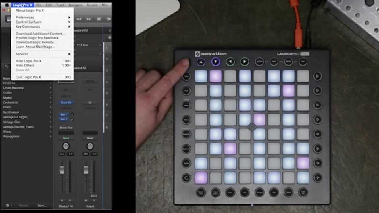Click the Rewind transport icon
The image size is (379, 213).
click(x=79, y=19)
